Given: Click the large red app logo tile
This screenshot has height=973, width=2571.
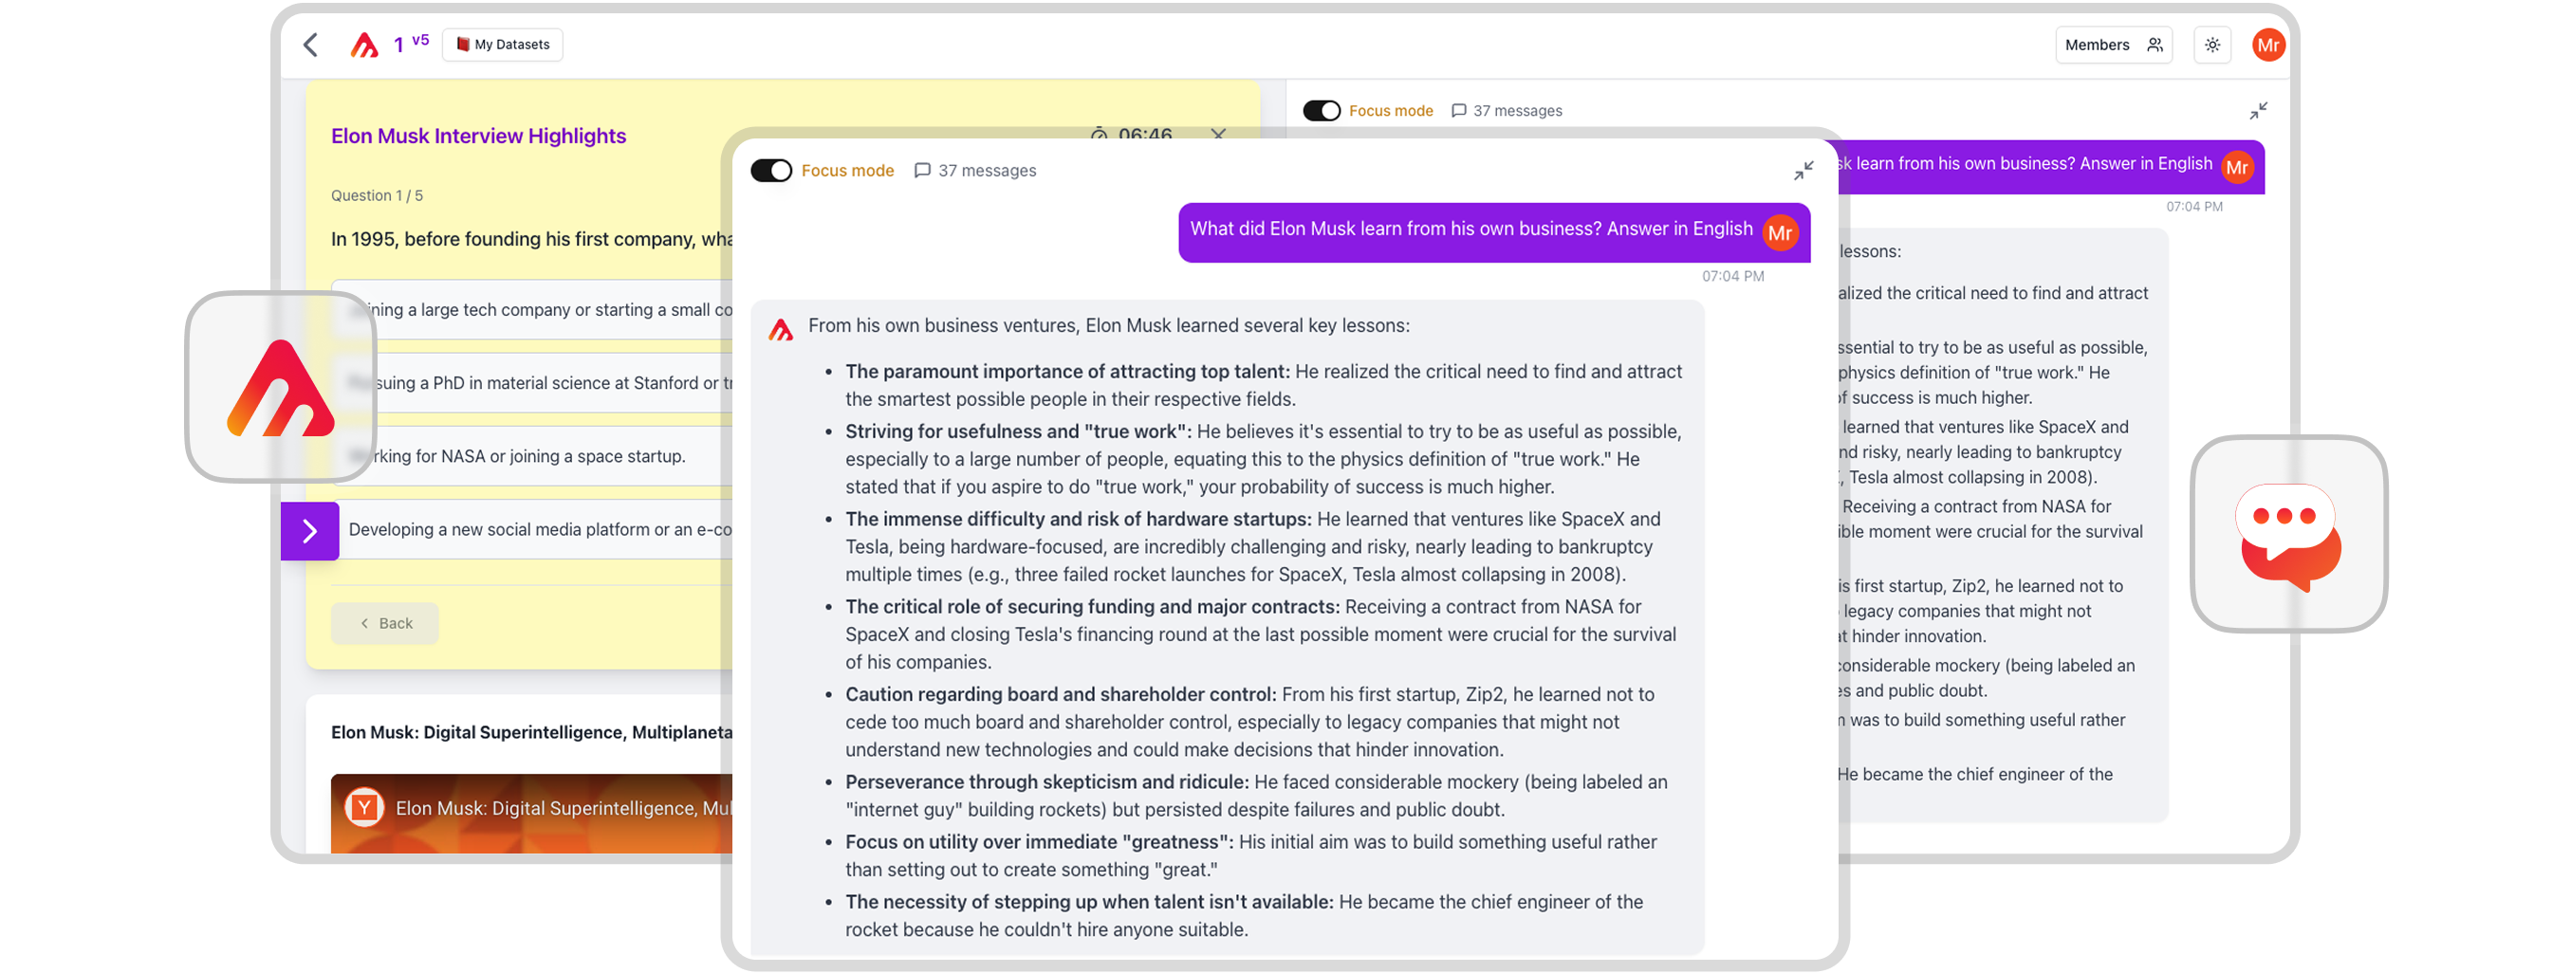Looking at the screenshot, I should click(281, 387).
